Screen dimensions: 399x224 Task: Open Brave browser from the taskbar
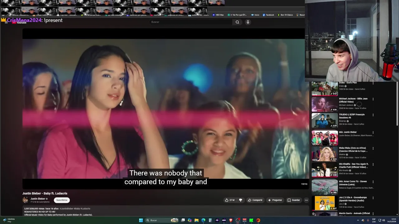point(231,220)
